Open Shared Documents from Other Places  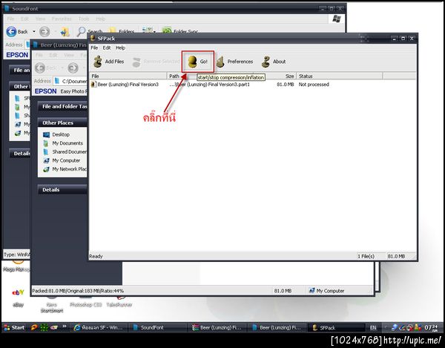(x=65, y=152)
